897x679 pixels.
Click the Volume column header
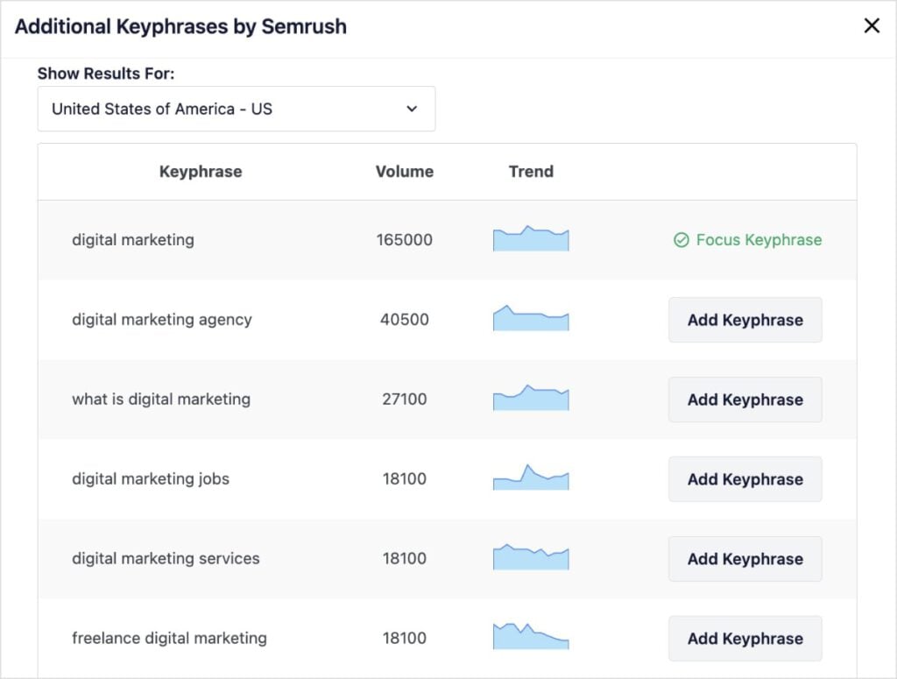coord(404,171)
